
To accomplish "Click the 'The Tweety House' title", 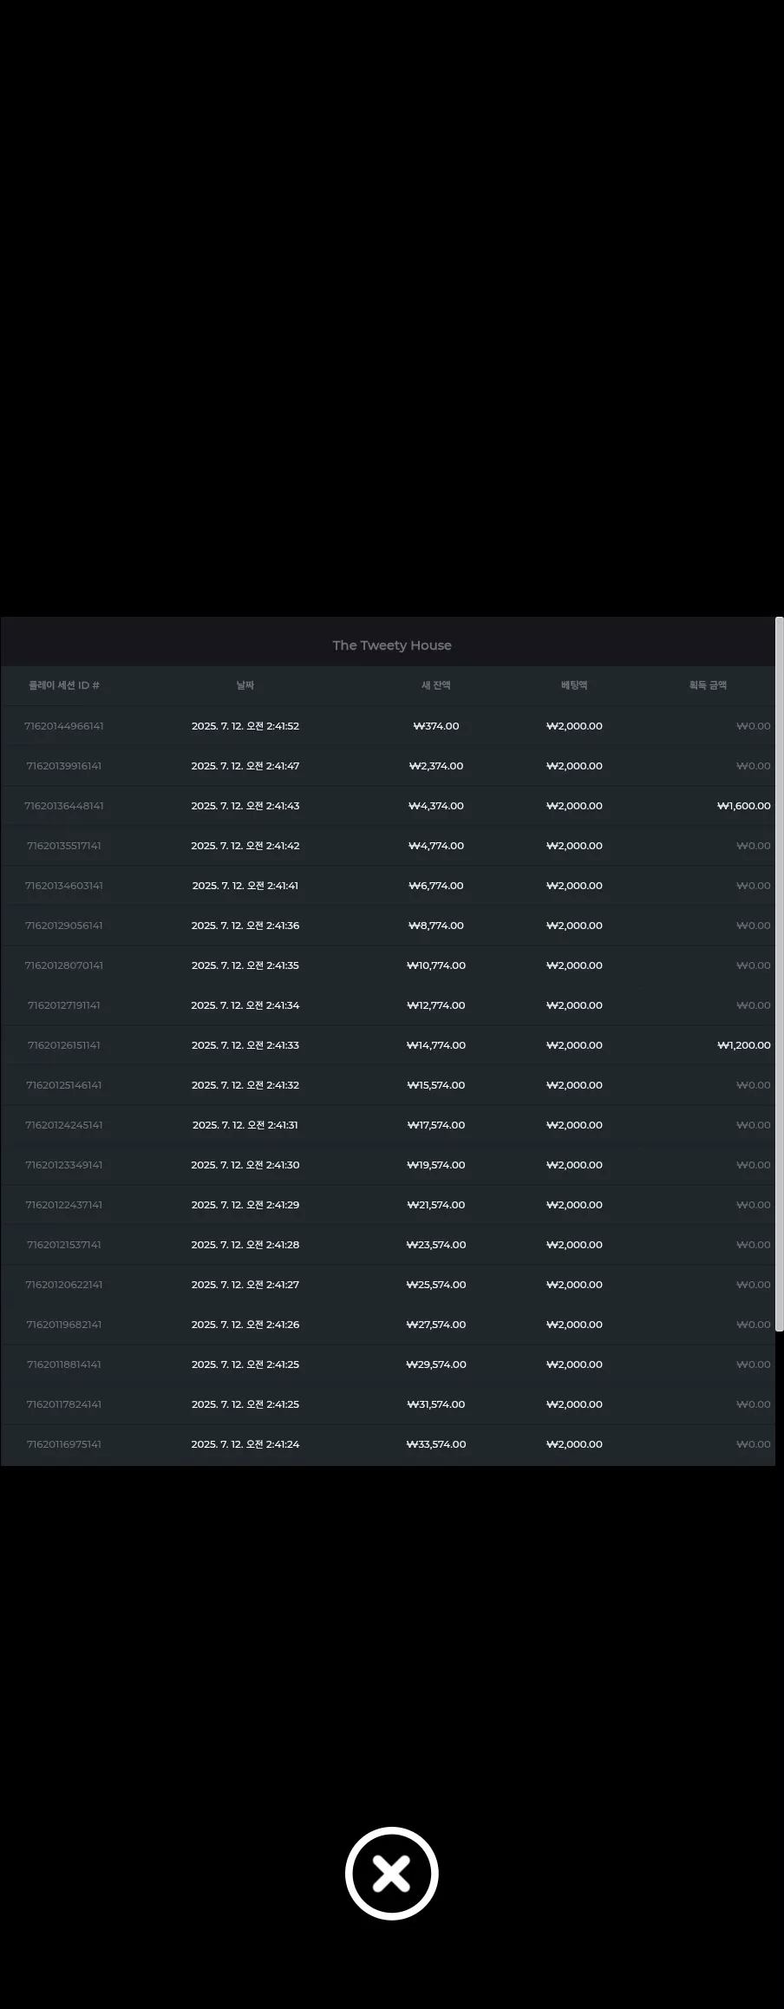I will click(x=392, y=645).
